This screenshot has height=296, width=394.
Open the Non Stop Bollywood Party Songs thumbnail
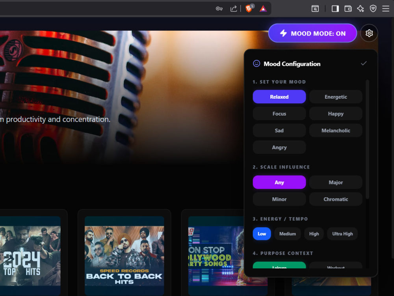tap(216, 256)
